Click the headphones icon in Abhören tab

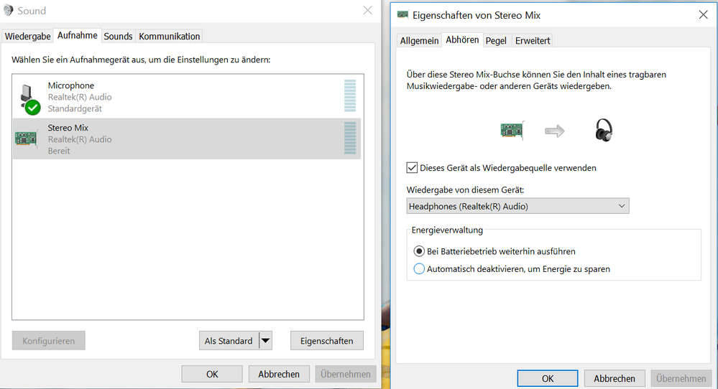click(x=604, y=130)
